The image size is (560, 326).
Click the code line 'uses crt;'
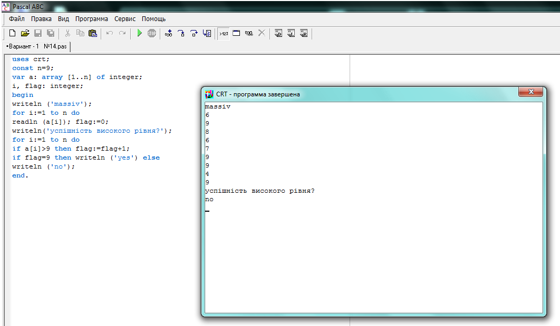pos(31,59)
